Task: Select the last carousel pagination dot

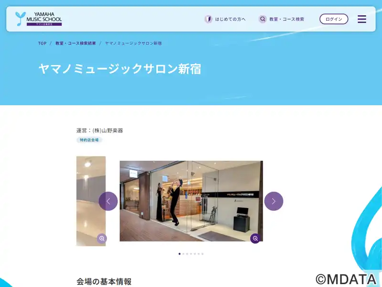Action: pyautogui.click(x=202, y=254)
